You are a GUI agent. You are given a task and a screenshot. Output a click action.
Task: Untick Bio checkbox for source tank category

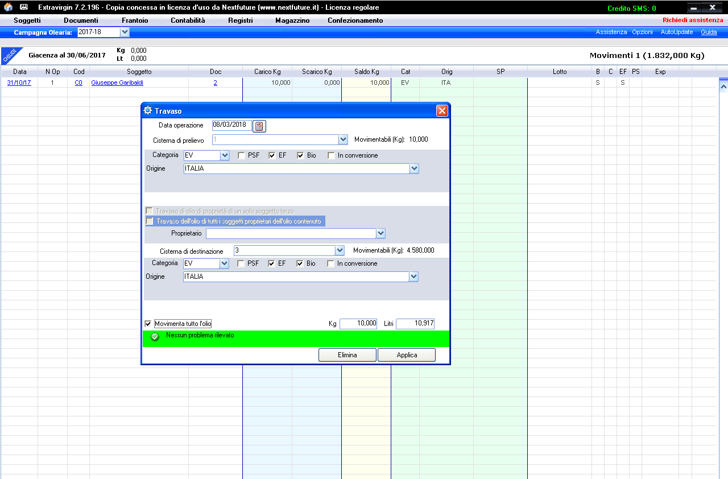click(300, 155)
